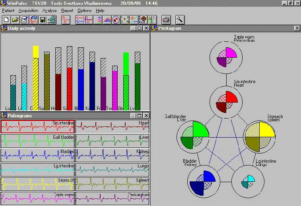
Task: Click the cyan Li bar in Daily activity
Action: pyautogui.click(x=24, y=88)
